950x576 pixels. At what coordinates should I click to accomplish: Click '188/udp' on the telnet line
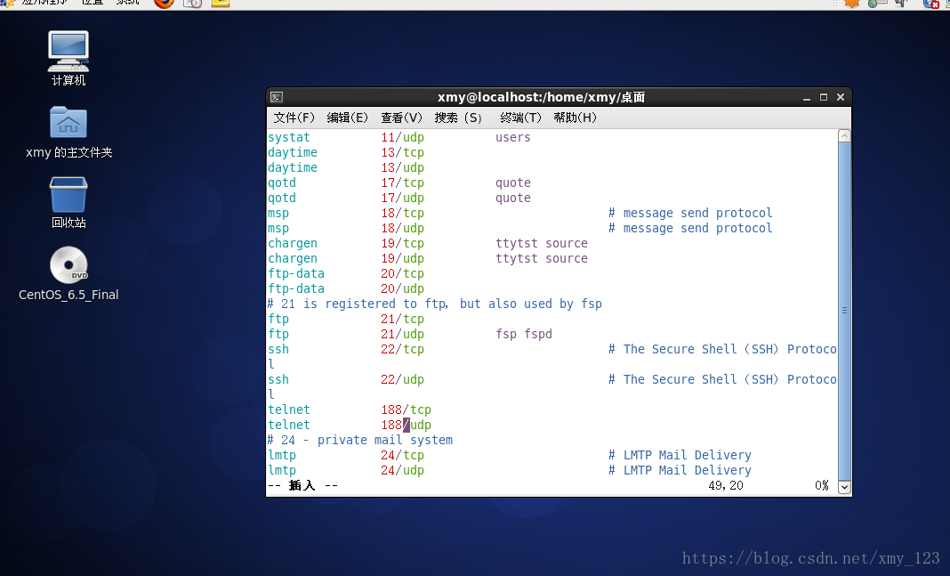406,425
